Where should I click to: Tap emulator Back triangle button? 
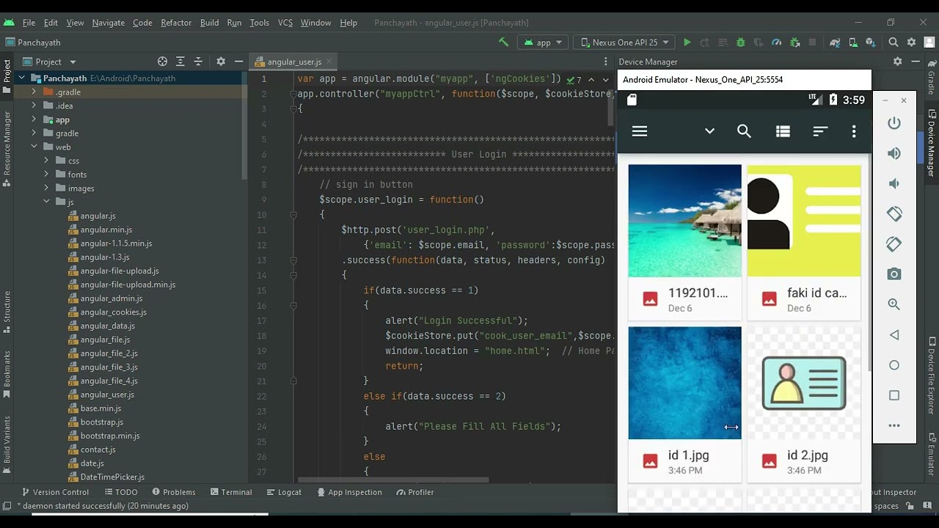(894, 335)
